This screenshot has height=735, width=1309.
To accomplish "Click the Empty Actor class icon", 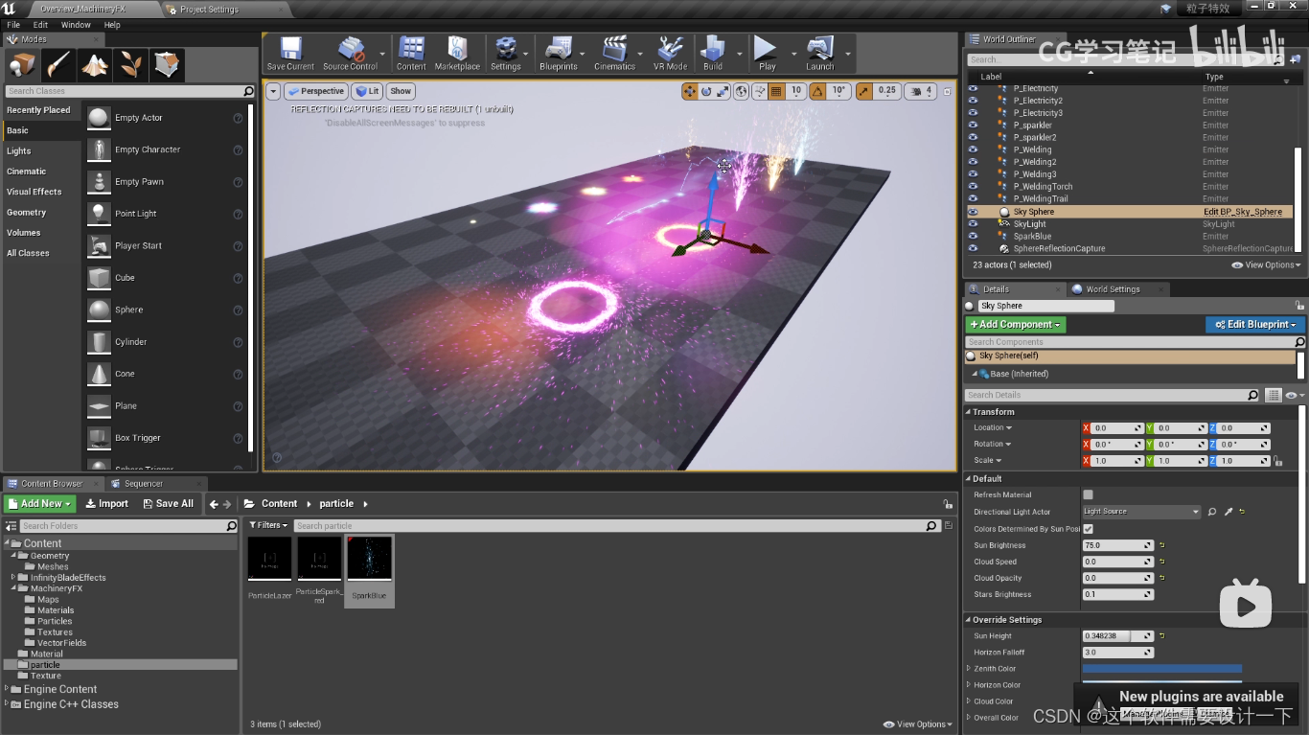I will click(99, 118).
